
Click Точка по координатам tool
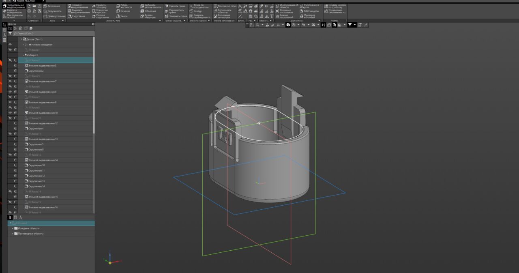point(199,6)
